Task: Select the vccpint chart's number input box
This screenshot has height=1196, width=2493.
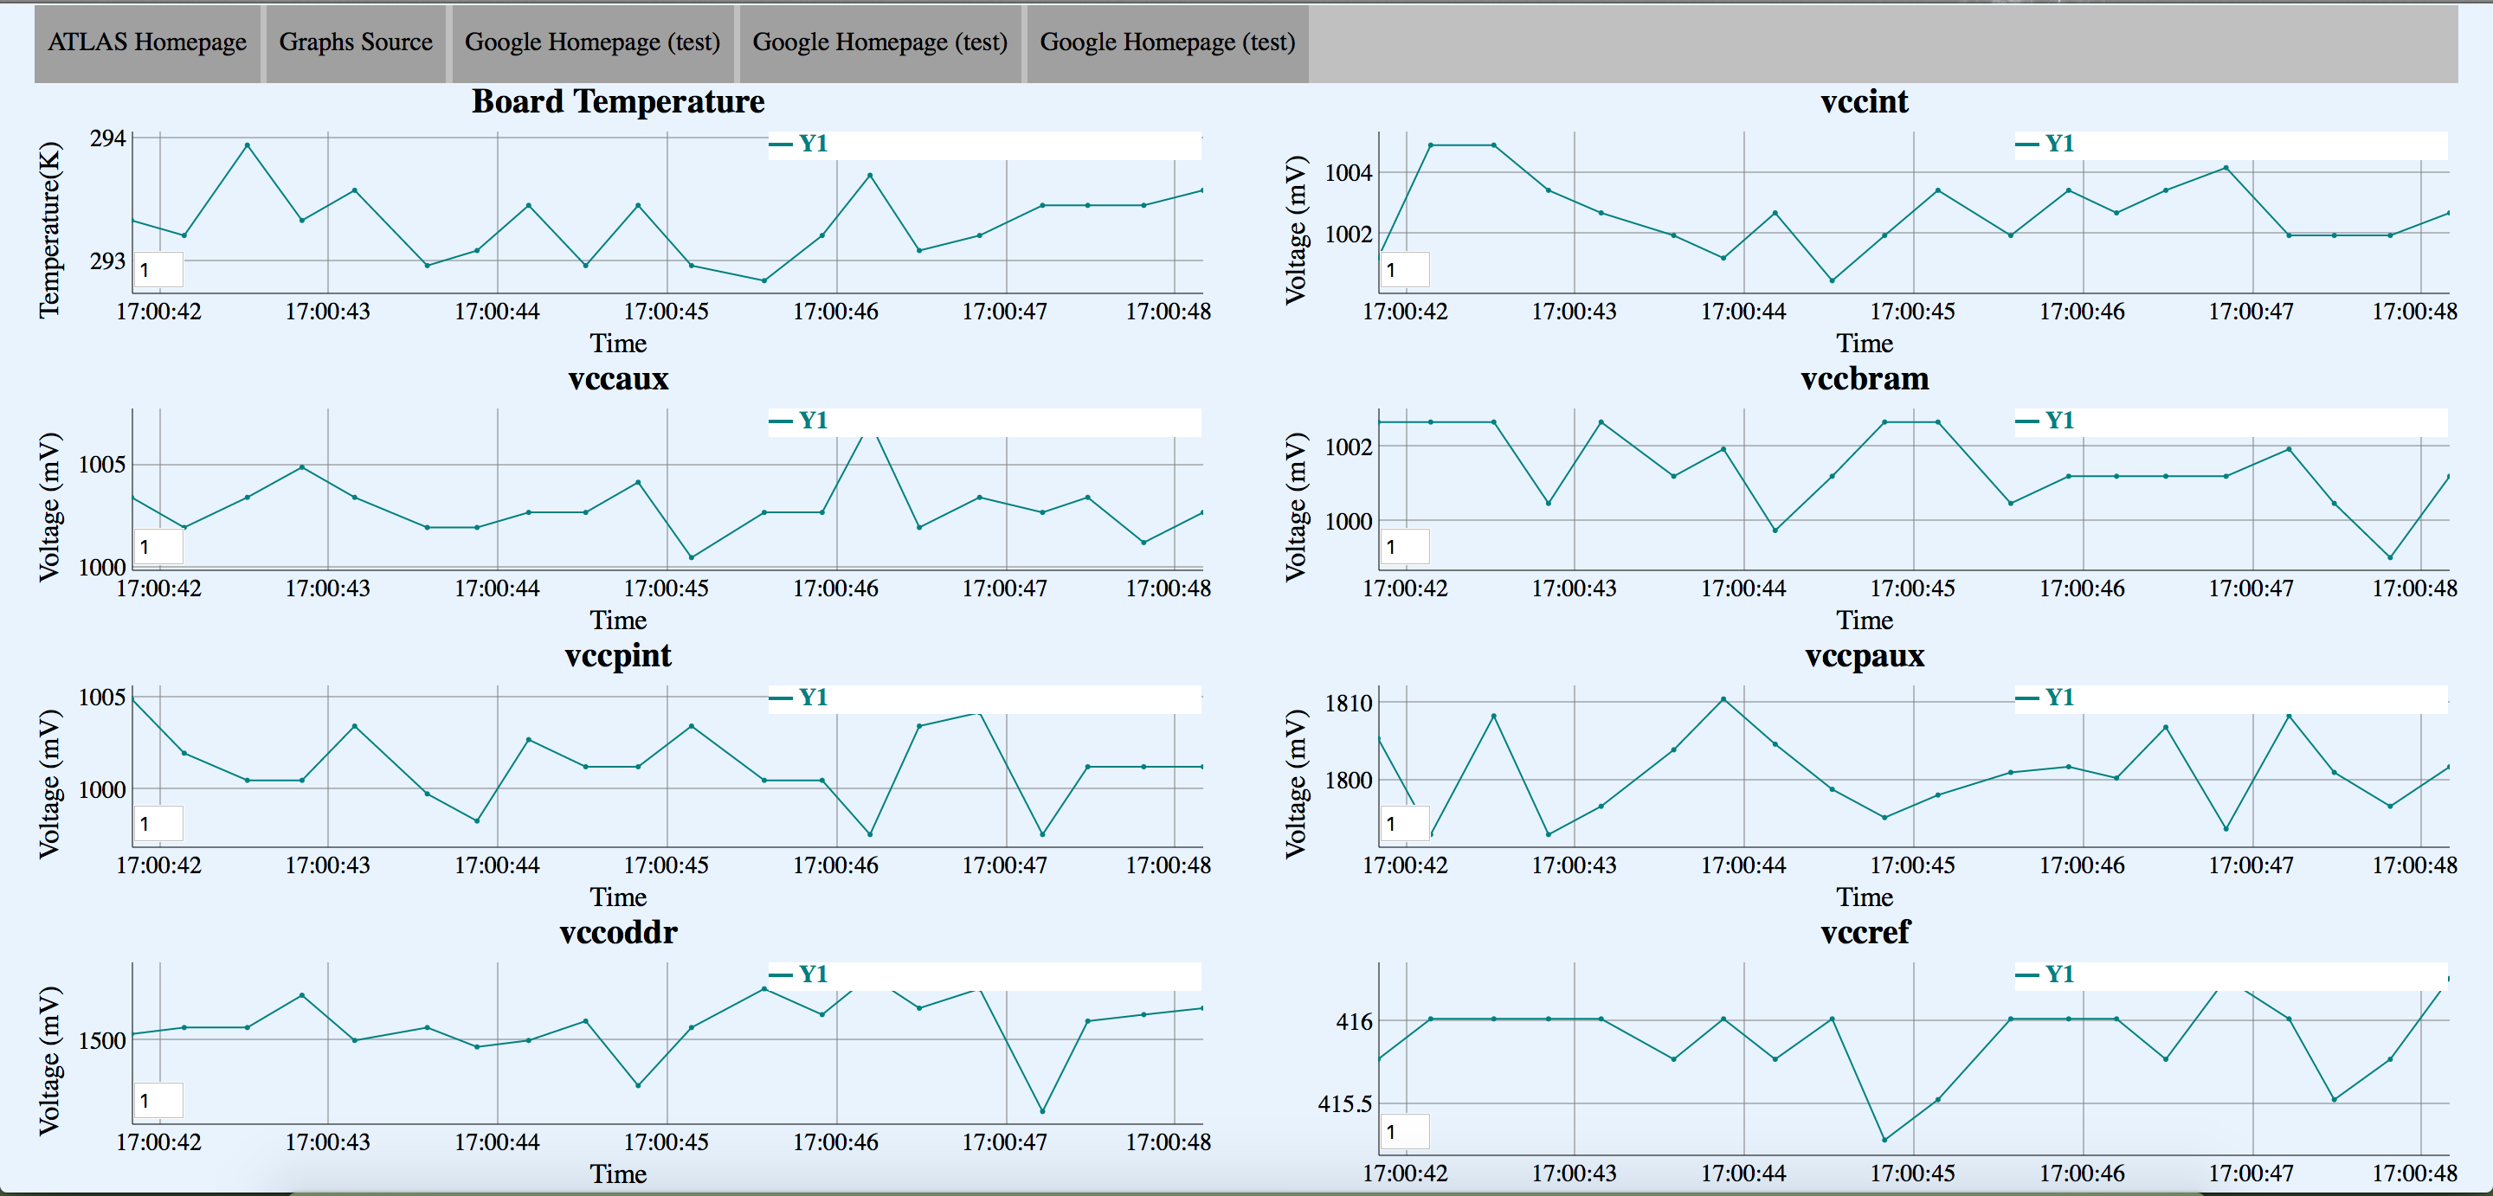Action: 158,824
